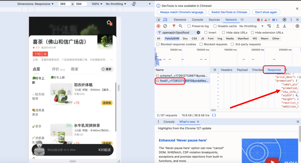Viewport: 301px width, 163px height.
Task: Click the import HAR upload icon
Action: [x=278, y=26]
